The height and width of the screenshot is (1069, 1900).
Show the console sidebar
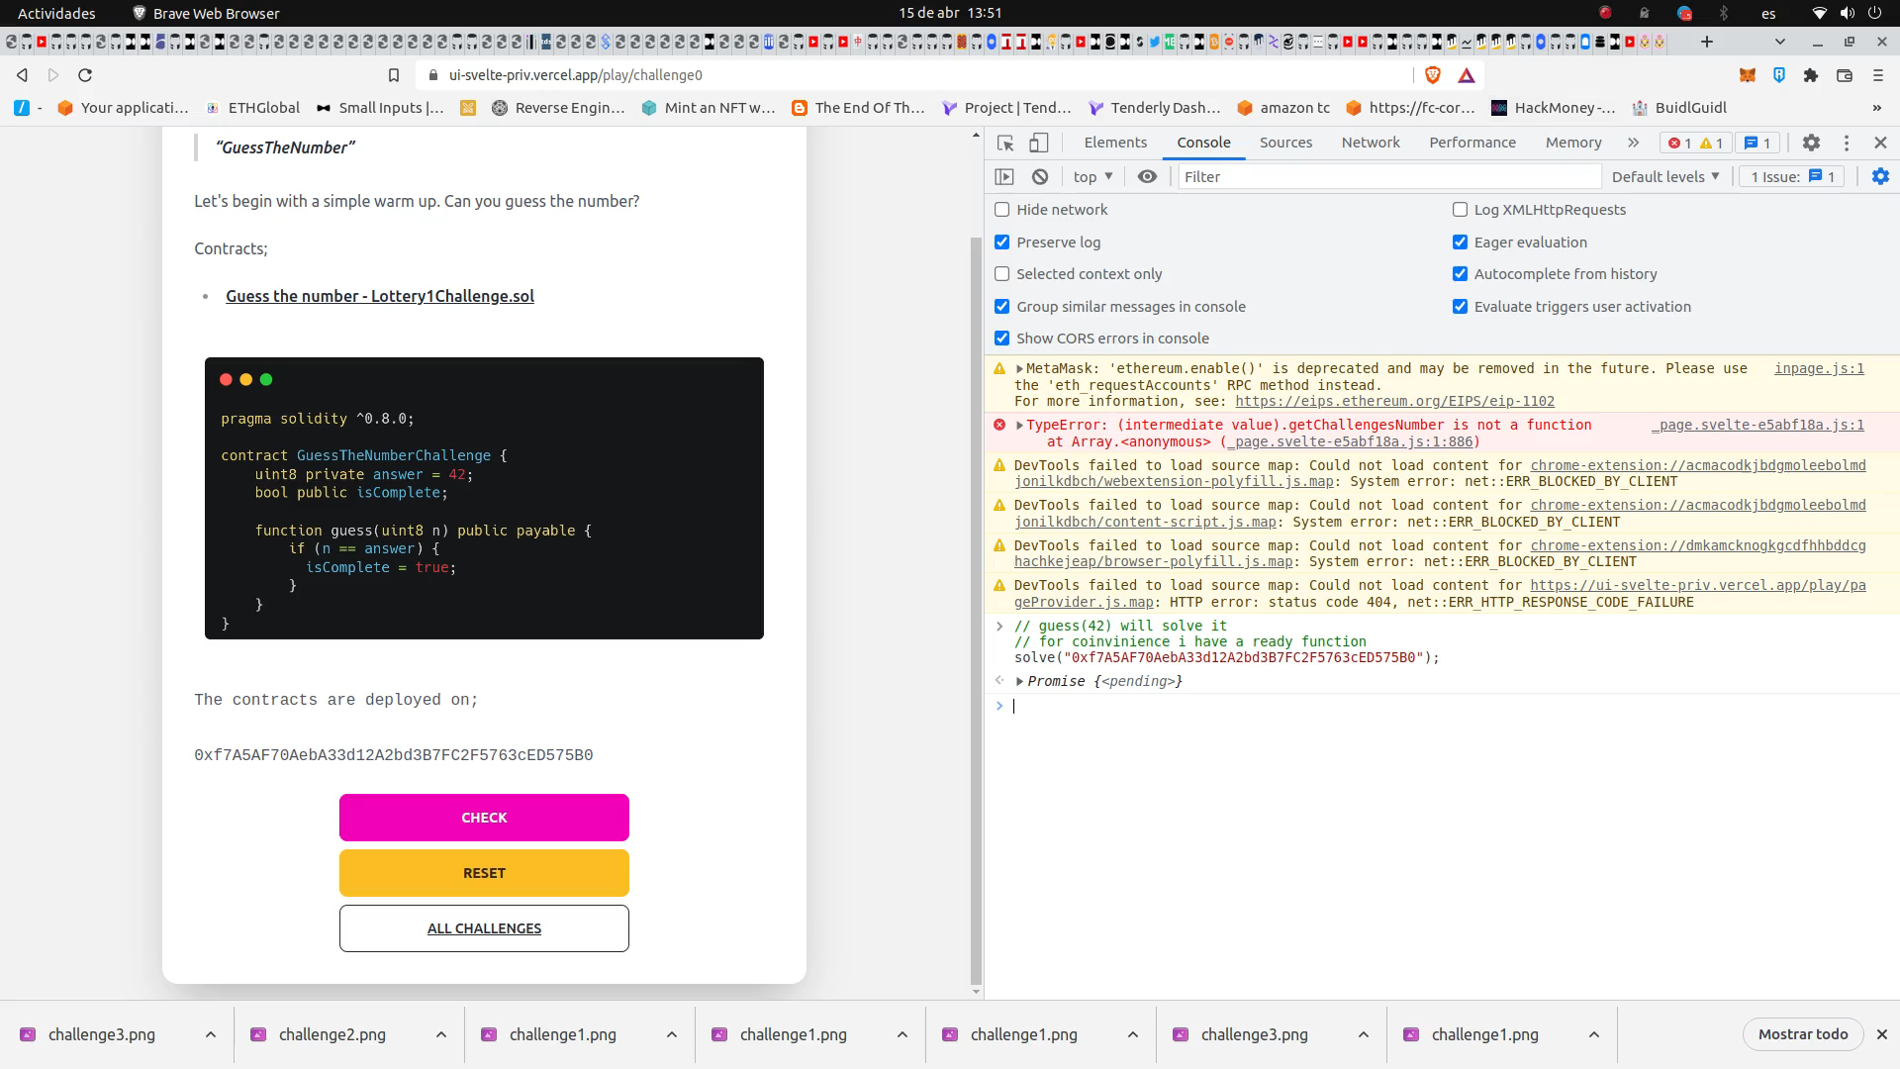1004,176
